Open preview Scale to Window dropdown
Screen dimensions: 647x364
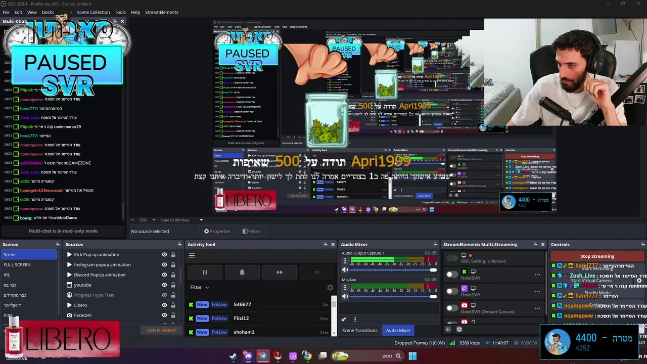pos(201,220)
